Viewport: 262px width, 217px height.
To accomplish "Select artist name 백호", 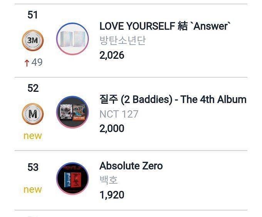I will coord(109,180).
